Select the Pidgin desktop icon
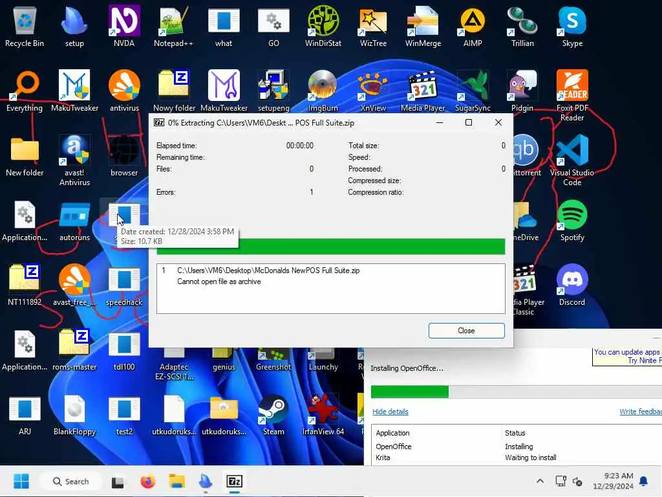Image resolution: width=662 pixels, height=497 pixels. pyautogui.click(x=522, y=91)
